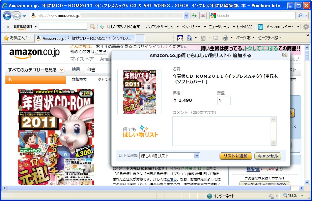Open a new blank tab
This screenshot has height=201, width=312.
pyautogui.click(x=140, y=39)
